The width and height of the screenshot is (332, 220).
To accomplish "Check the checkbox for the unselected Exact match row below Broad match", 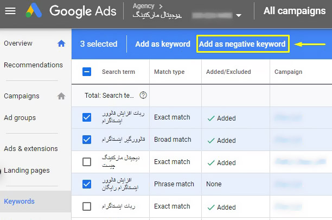I will (87, 162).
